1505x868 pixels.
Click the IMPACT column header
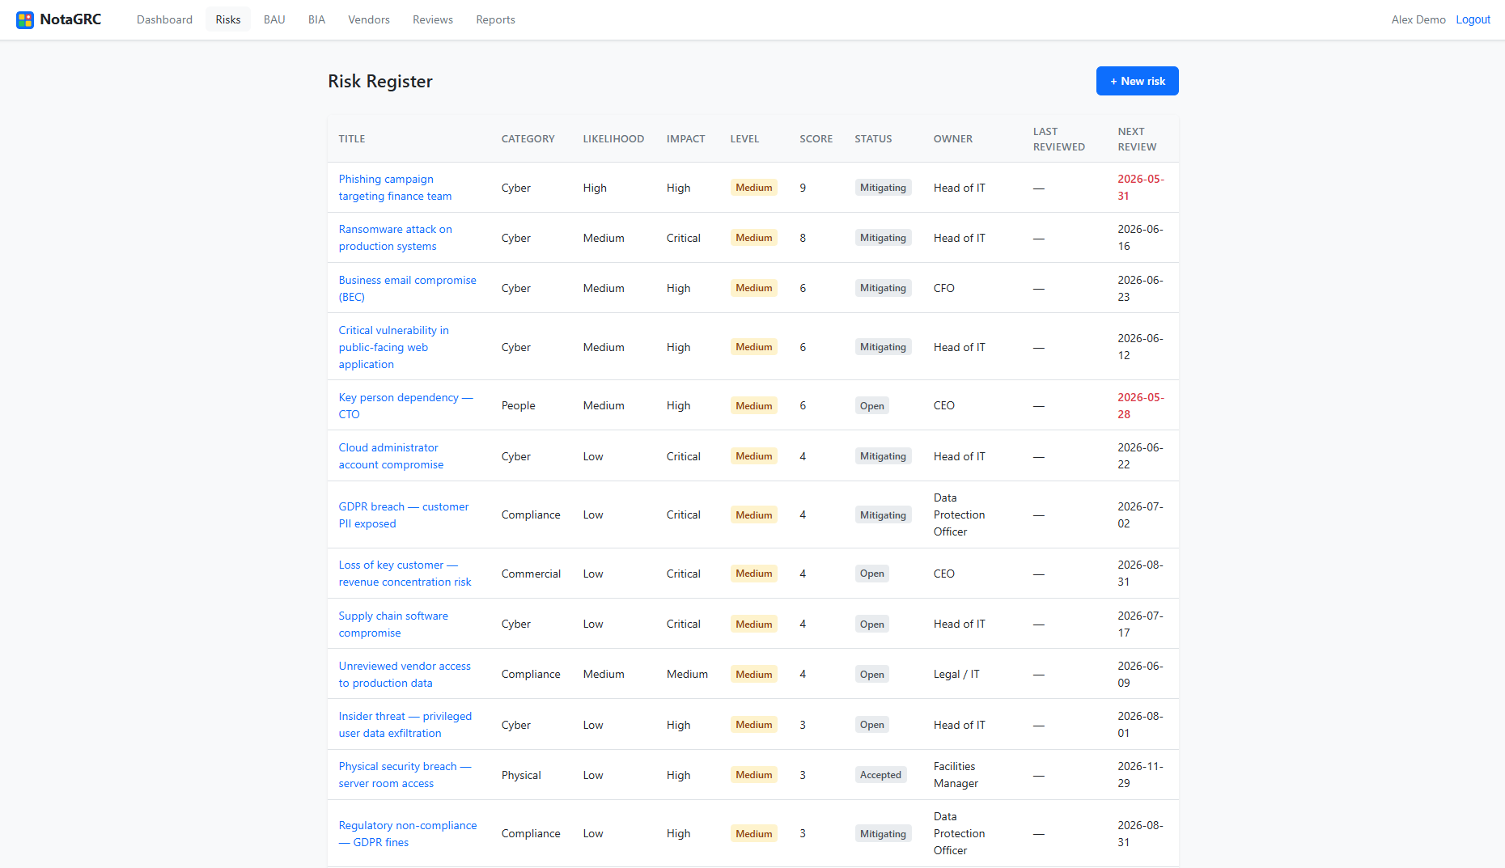(x=685, y=139)
